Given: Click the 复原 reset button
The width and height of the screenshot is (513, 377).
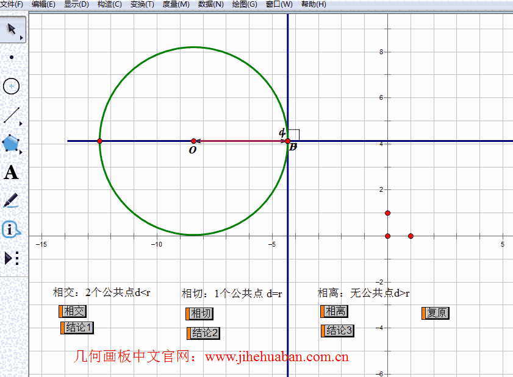Looking at the screenshot, I should (x=436, y=313).
